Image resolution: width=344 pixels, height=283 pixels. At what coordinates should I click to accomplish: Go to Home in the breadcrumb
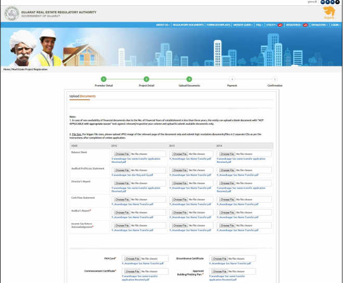(7, 69)
